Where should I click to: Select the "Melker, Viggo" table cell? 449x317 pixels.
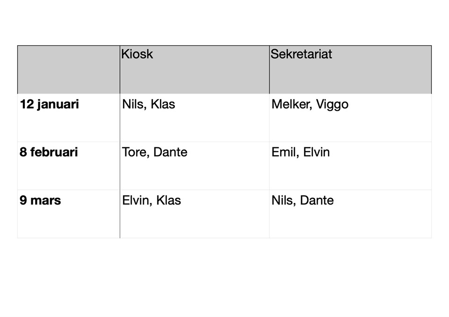pyautogui.click(x=310, y=104)
